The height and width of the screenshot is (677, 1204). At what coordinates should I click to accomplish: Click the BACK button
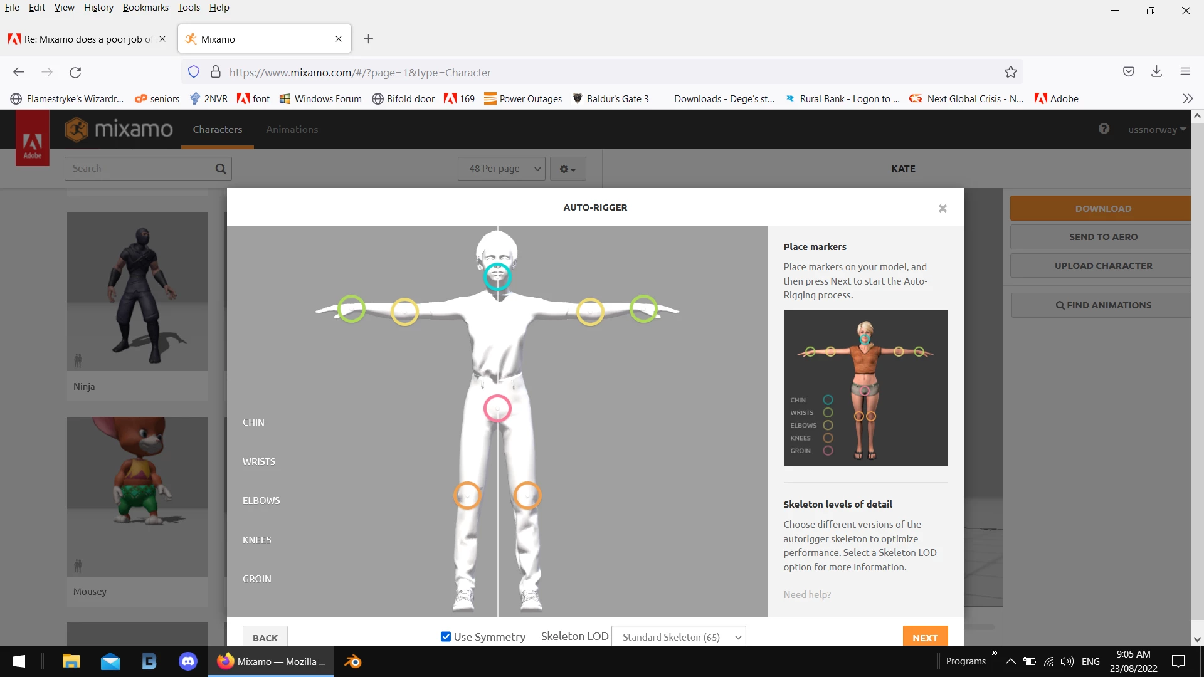coord(265,638)
